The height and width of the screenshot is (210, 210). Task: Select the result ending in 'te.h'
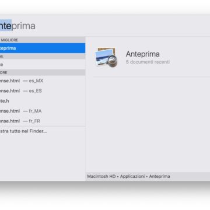coord(43,101)
